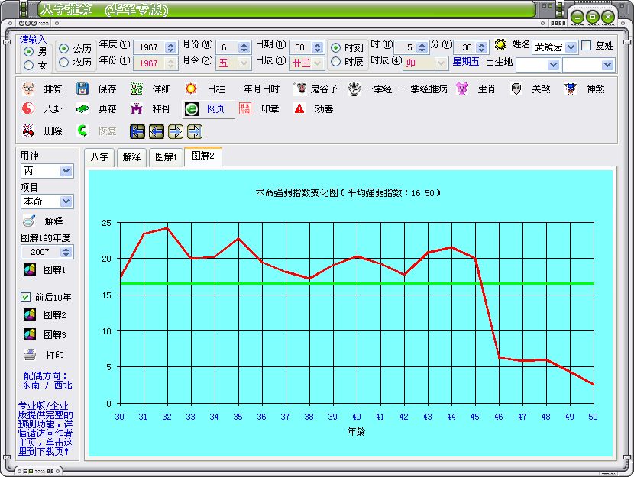Switch calendar type to 农历
Viewport: 634px width, 477px height.
coord(64,62)
